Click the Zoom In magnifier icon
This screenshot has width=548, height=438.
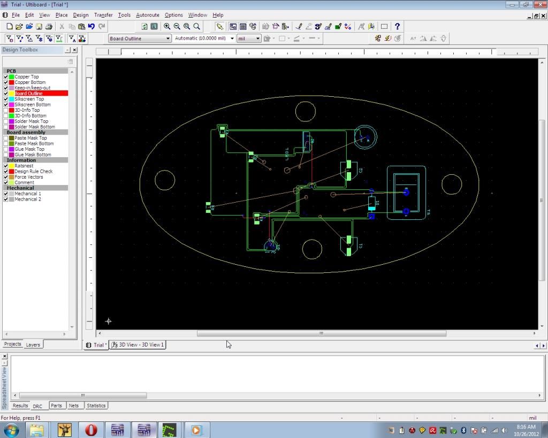(167, 26)
